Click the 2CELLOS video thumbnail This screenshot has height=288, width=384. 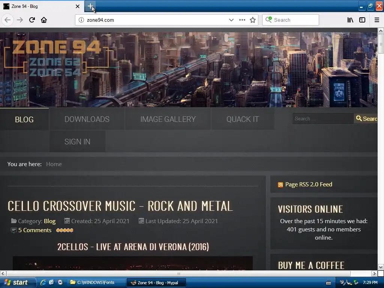click(x=132, y=263)
